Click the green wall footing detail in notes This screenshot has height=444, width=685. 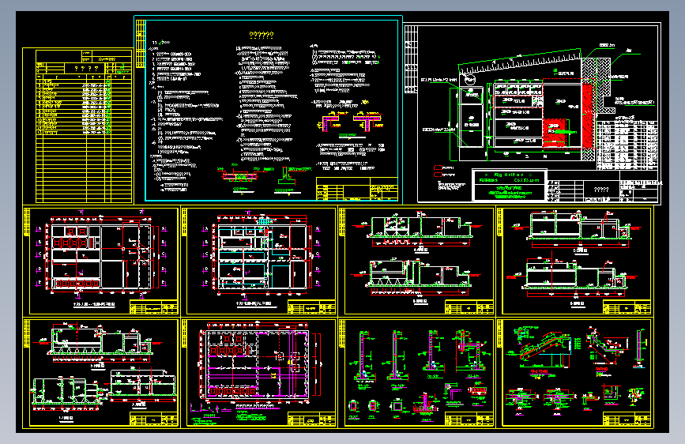click(x=287, y=177)
